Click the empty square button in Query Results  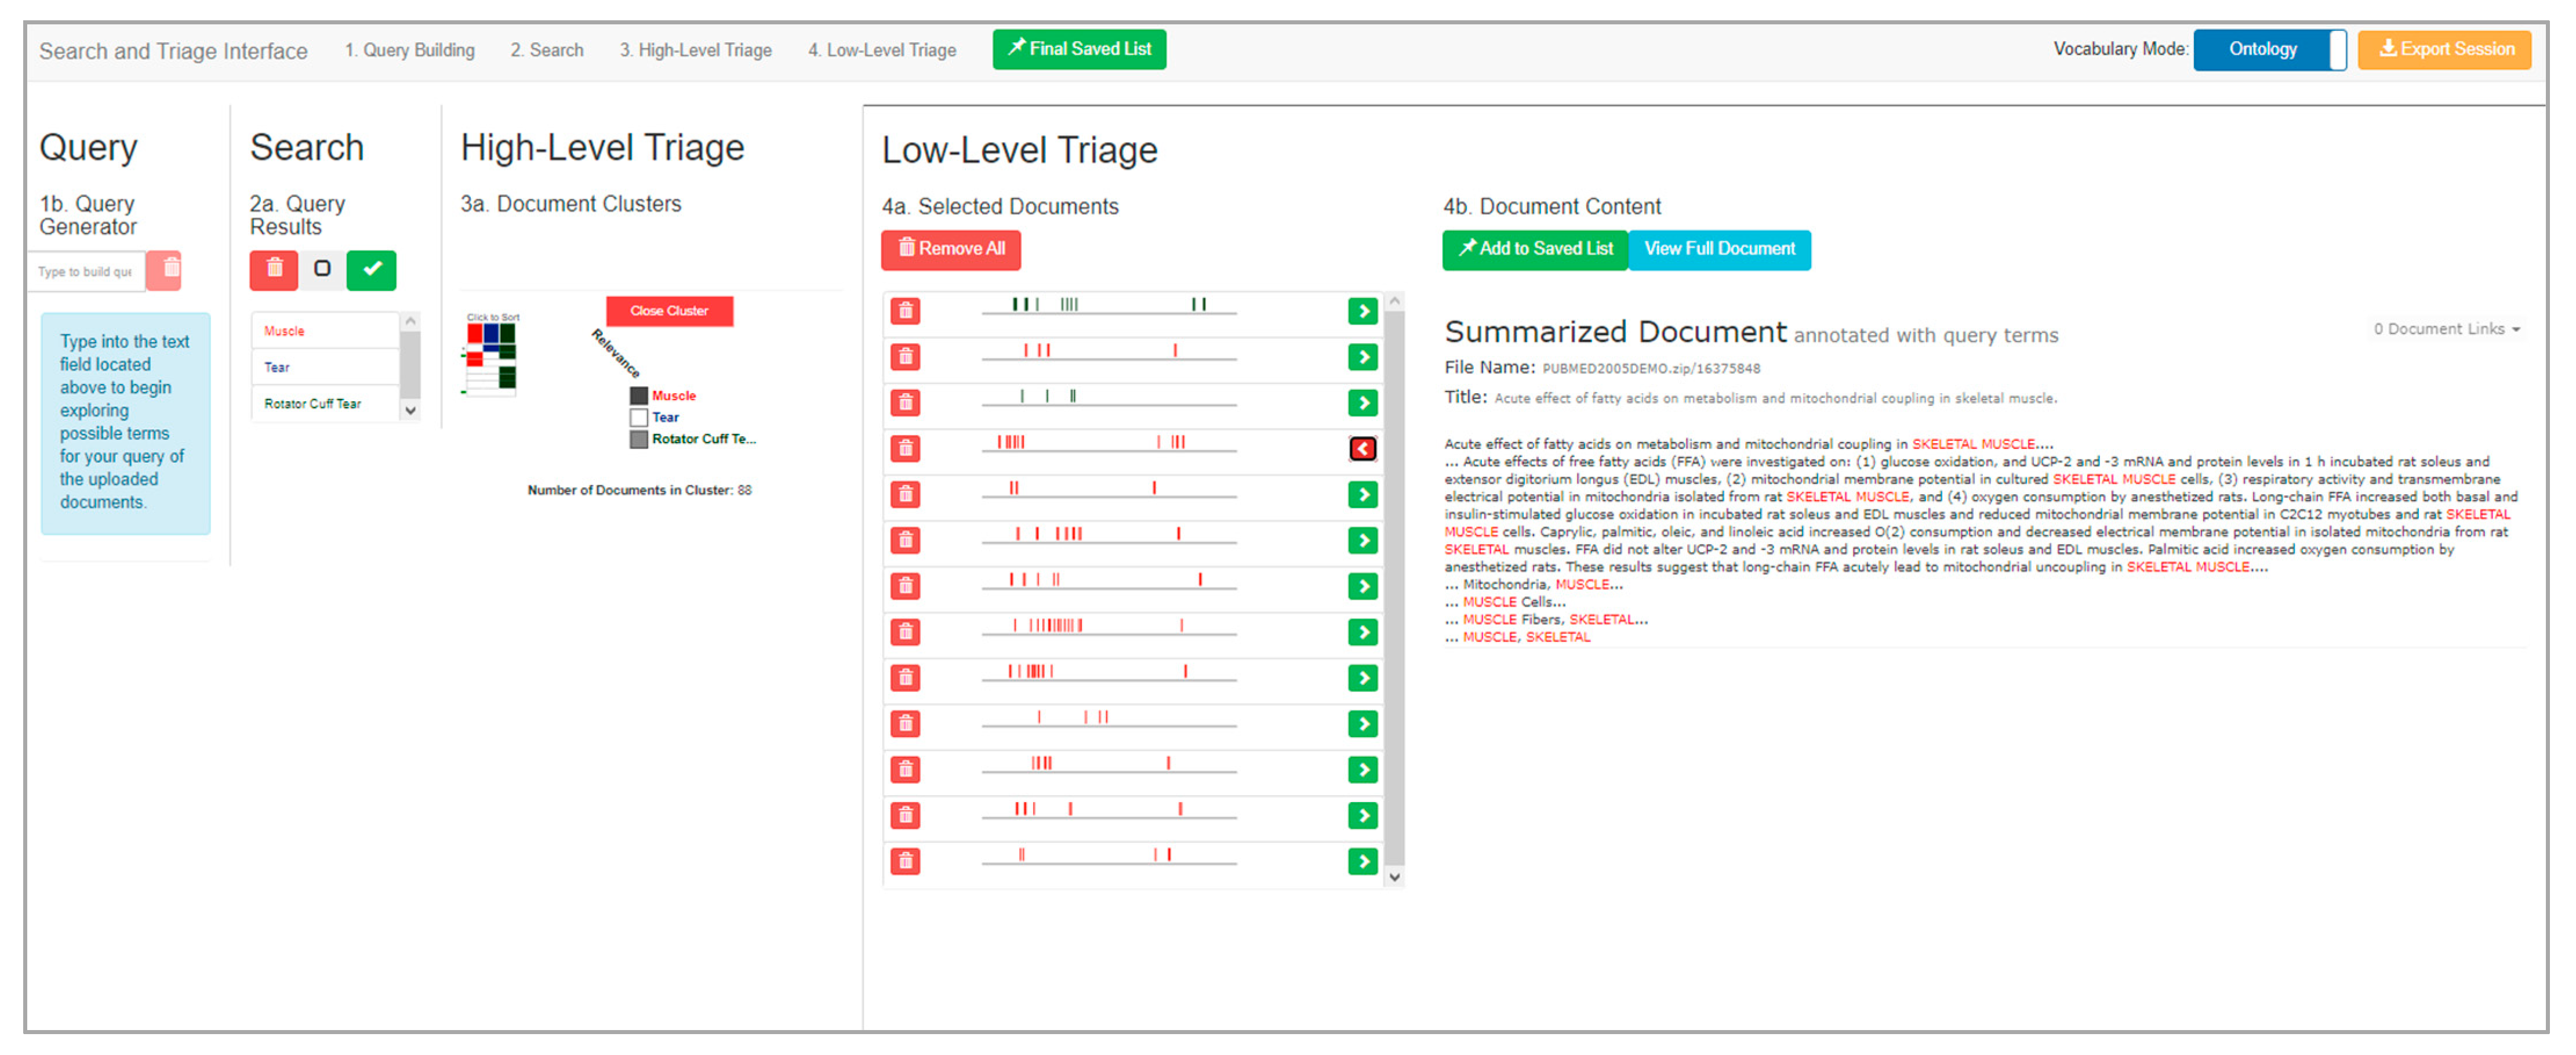coord(322,269)
